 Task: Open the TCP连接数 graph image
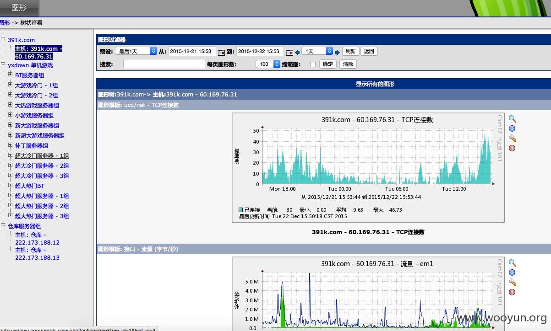(368, 167)
